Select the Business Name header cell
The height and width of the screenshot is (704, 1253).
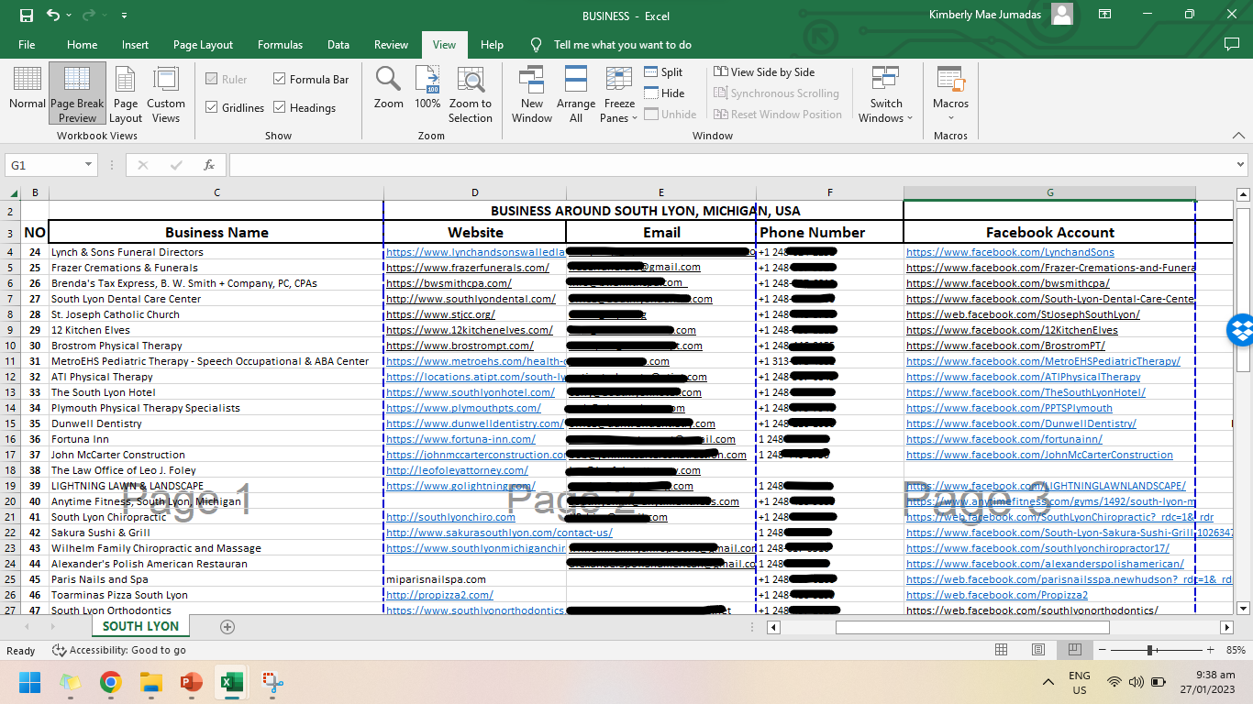coord(216,232)
